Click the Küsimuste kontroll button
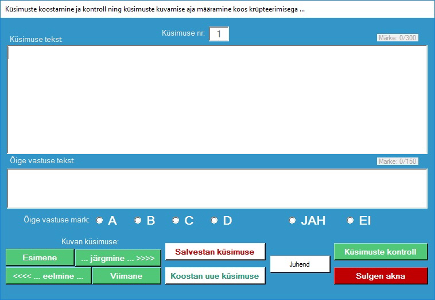The image size is (435, 300). tap(380, 252)
